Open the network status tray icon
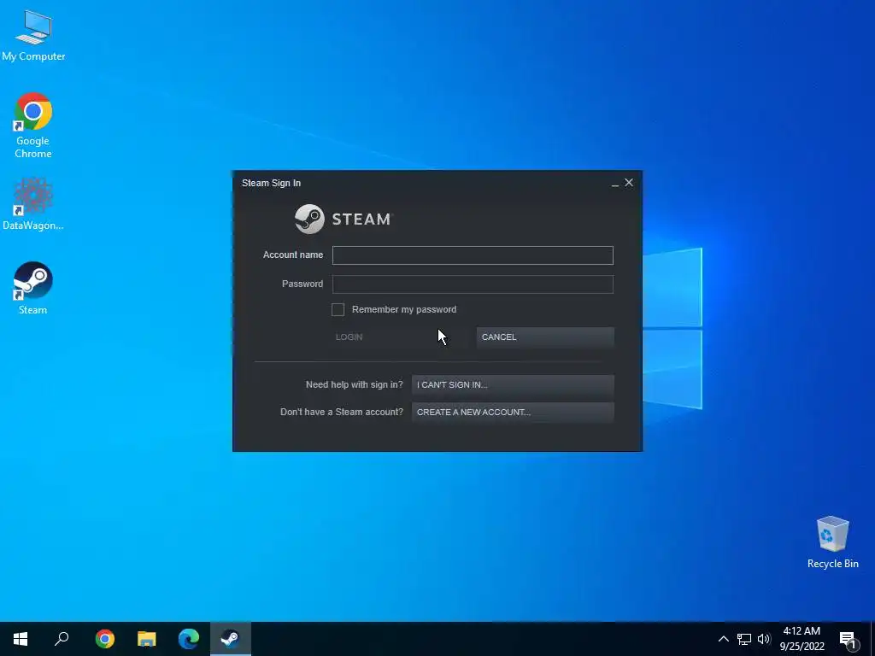The height and width of the screenshot is (656, 875). pos(744,639)
